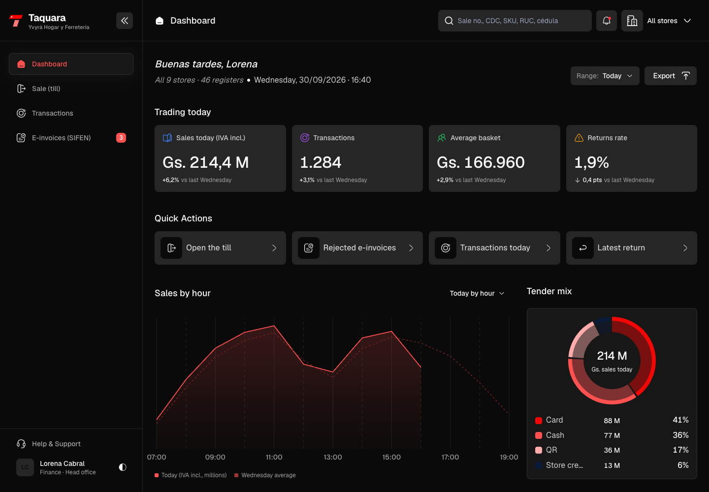The width and height of the screenshot is (709, 492).
Task: Open the All stores dropdown
Action: click(x=669, y=21)
